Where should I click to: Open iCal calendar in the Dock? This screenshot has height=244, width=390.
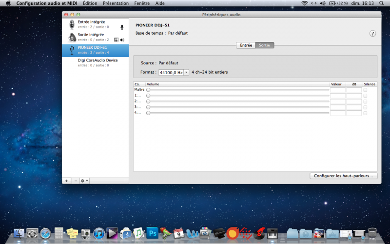[179, 234]
